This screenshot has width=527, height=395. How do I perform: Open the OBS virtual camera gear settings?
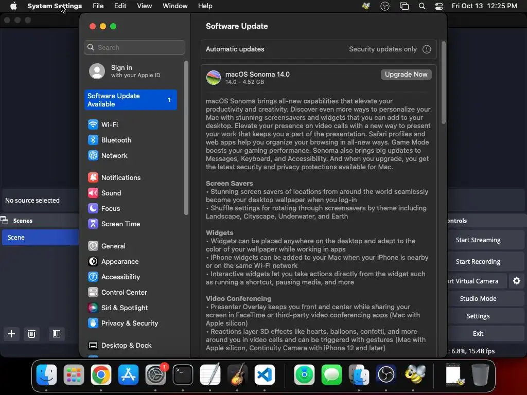coord(517,281)
